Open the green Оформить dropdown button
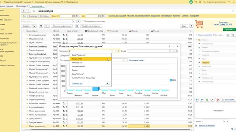The image size is (236, 132). pos(229,30)
